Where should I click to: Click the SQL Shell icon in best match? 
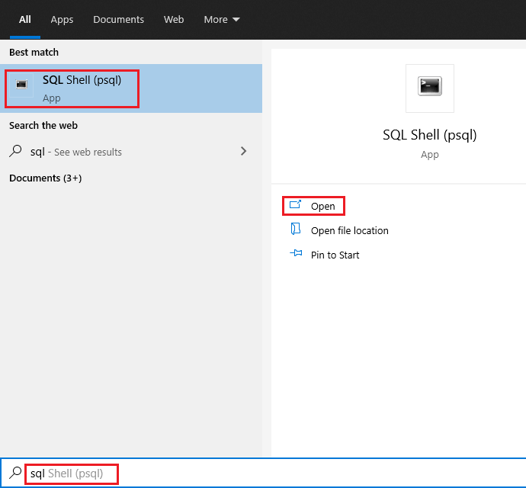[x=21, y=84]
